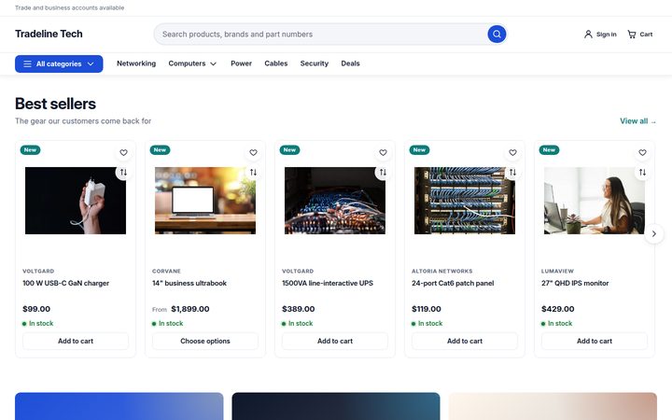Viewport: 672px width, 420px height.
Task: Click the ALTORIA NETWORKS brand label
Action: click(x=441, y=272)
